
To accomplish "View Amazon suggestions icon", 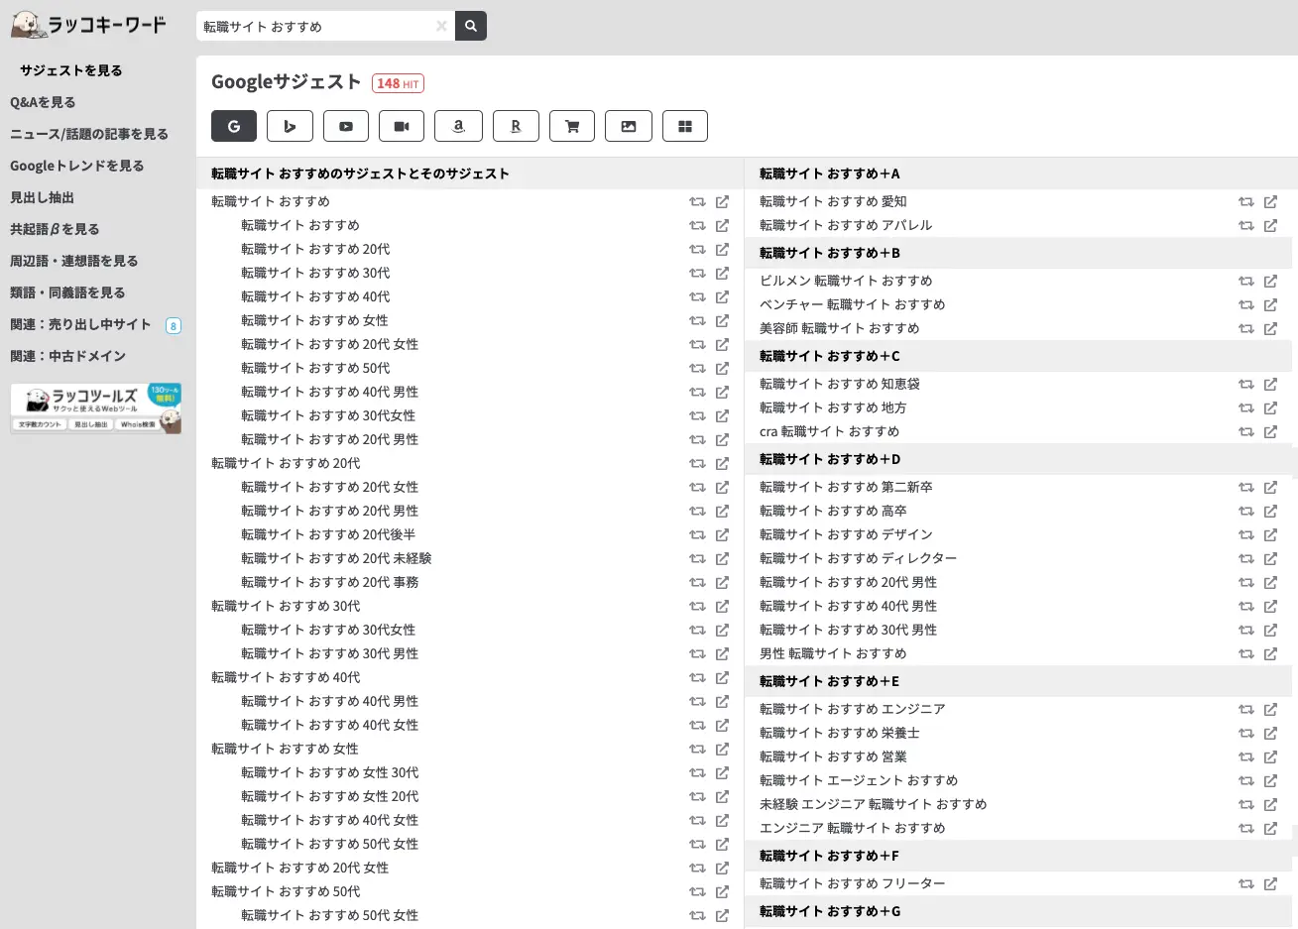I will (x=458, y=126).
